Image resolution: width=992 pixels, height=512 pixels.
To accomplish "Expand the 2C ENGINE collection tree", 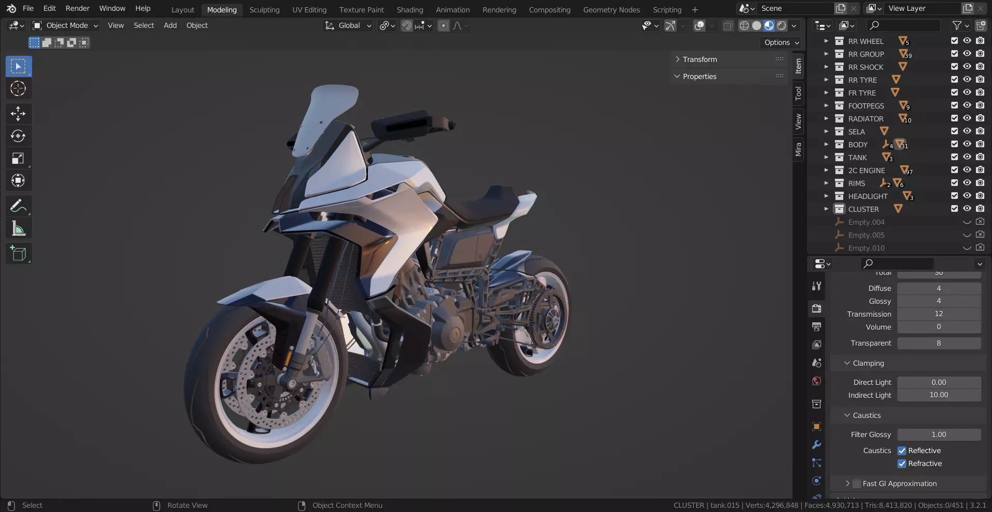I will [826, 170].
